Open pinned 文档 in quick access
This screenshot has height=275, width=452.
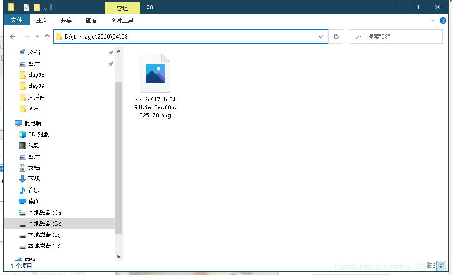(x=34, y=53)
